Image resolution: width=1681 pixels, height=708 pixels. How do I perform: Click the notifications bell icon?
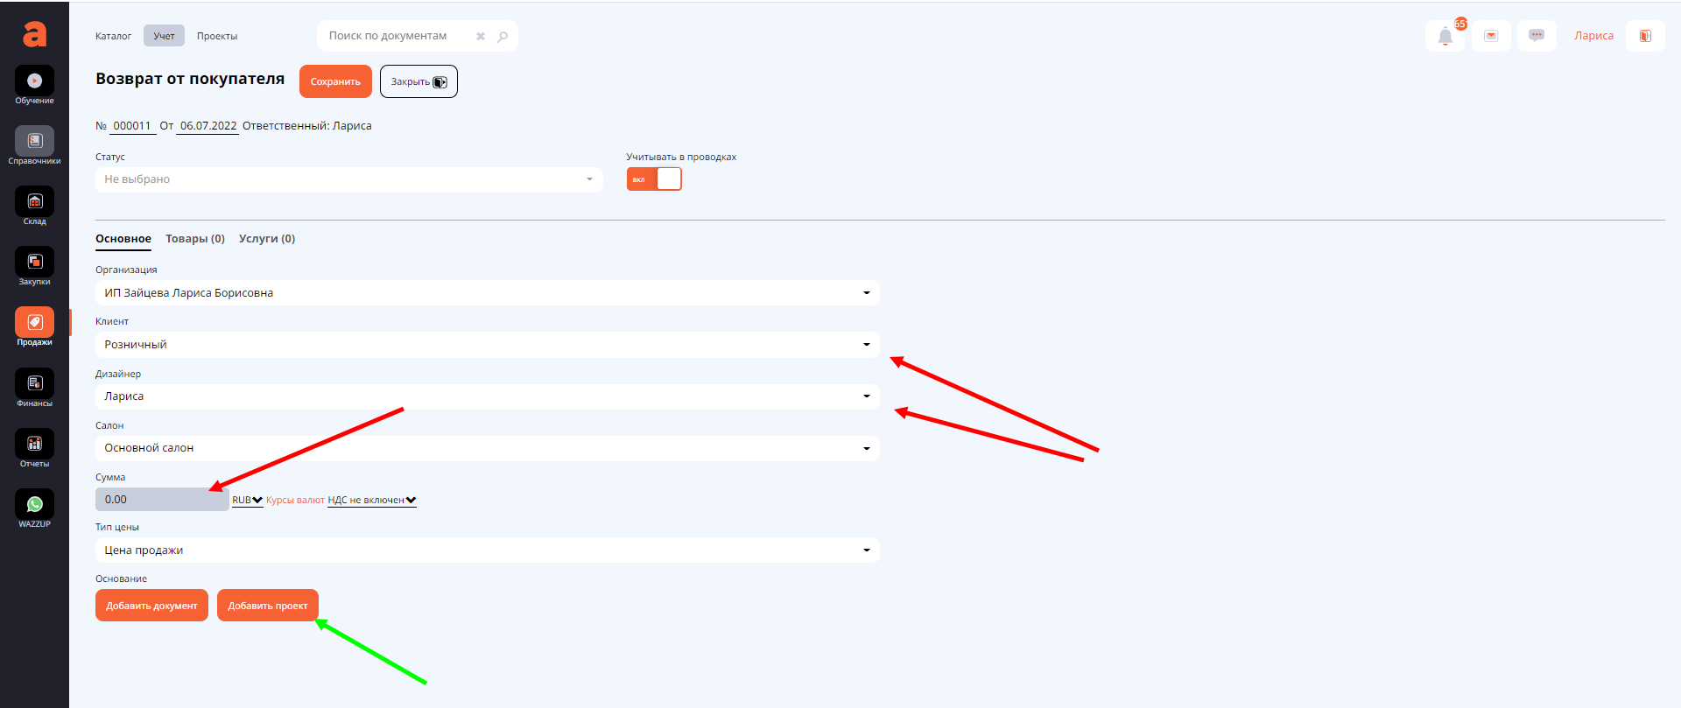pos(1445,36)
